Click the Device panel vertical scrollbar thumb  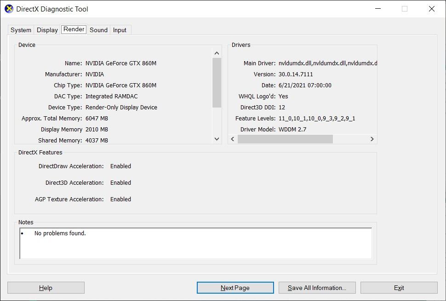coord(217,83)
